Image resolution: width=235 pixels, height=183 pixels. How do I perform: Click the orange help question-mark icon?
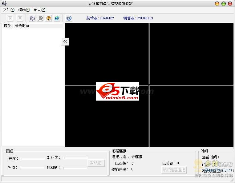click(x=49, y=18)
